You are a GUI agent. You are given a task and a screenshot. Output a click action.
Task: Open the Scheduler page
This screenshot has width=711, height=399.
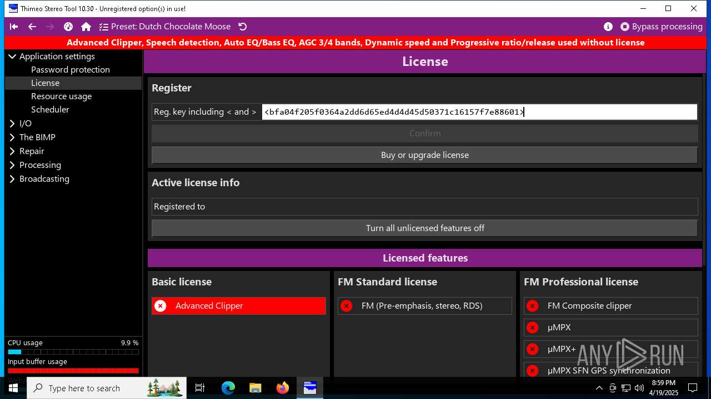click(x=50, y=109)
